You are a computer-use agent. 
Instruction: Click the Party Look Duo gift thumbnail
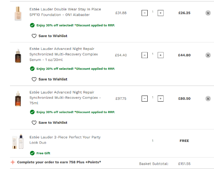tap(18, 142)
